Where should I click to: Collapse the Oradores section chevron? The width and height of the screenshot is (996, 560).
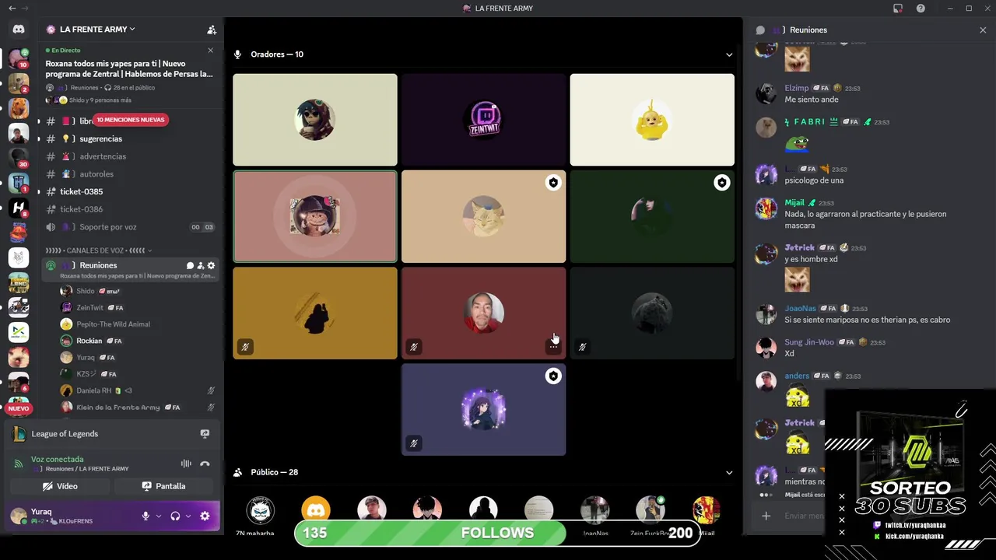click(729, 54)
